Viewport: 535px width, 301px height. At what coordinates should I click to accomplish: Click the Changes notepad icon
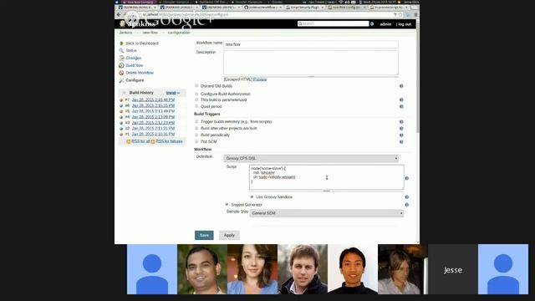click(x=121, y=58)
